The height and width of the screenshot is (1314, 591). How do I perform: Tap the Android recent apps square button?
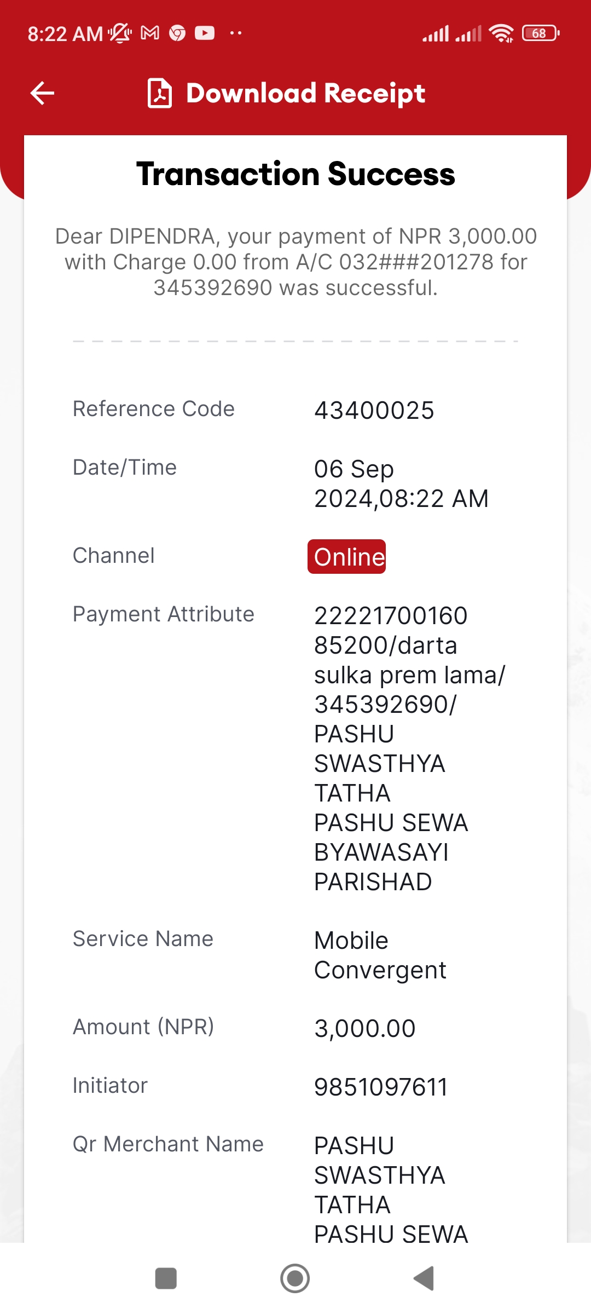tap(166, 1278)
